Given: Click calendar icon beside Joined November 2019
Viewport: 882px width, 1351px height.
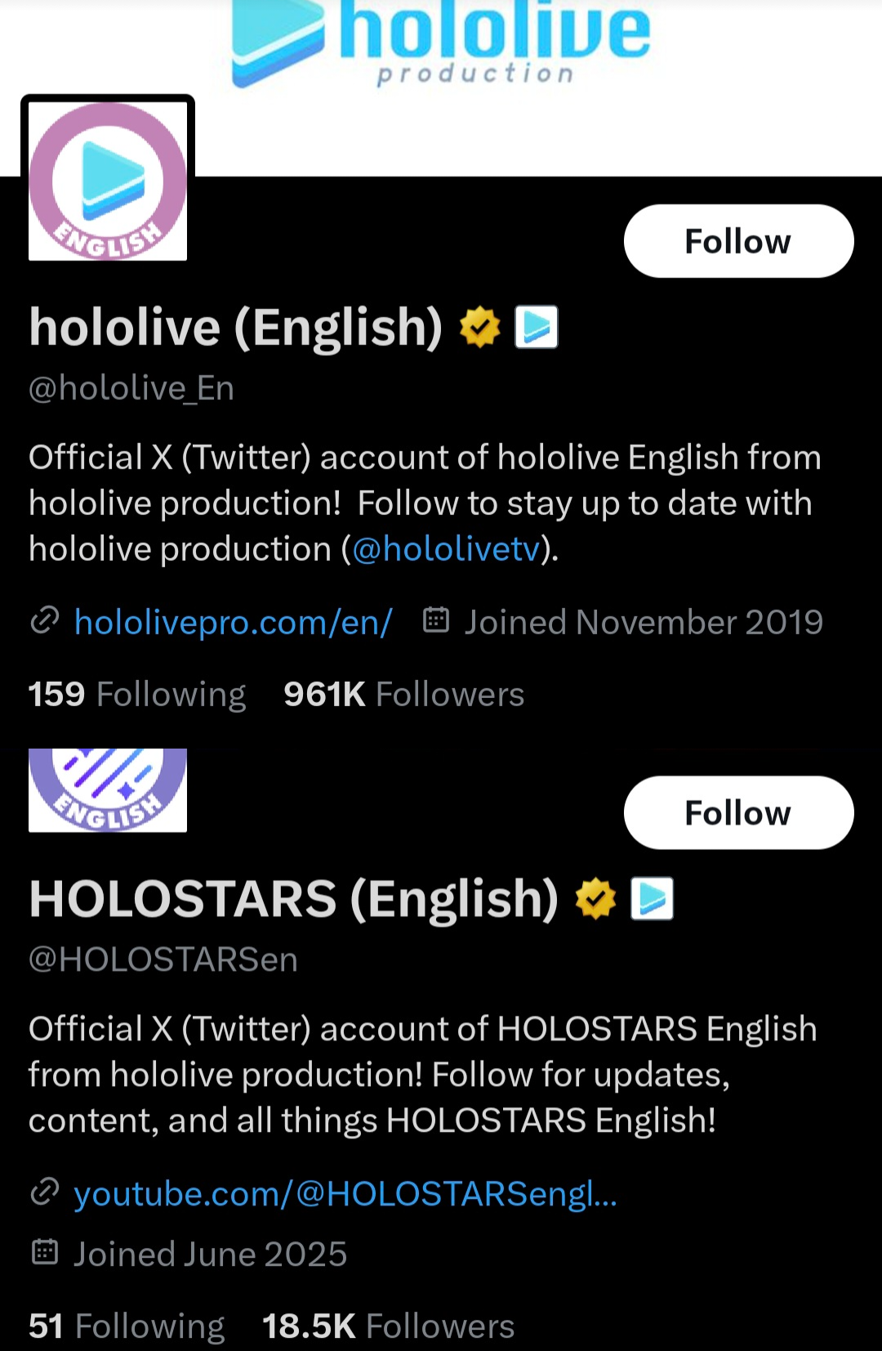Looking at the screenshot, I should click(436, 620).
